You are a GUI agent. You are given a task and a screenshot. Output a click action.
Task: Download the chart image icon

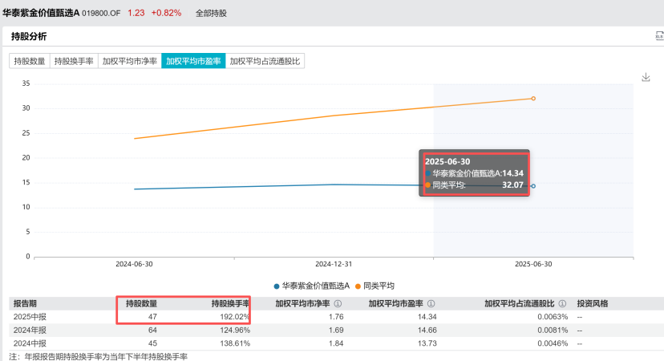pyautogui.click(x=646, y=77)
